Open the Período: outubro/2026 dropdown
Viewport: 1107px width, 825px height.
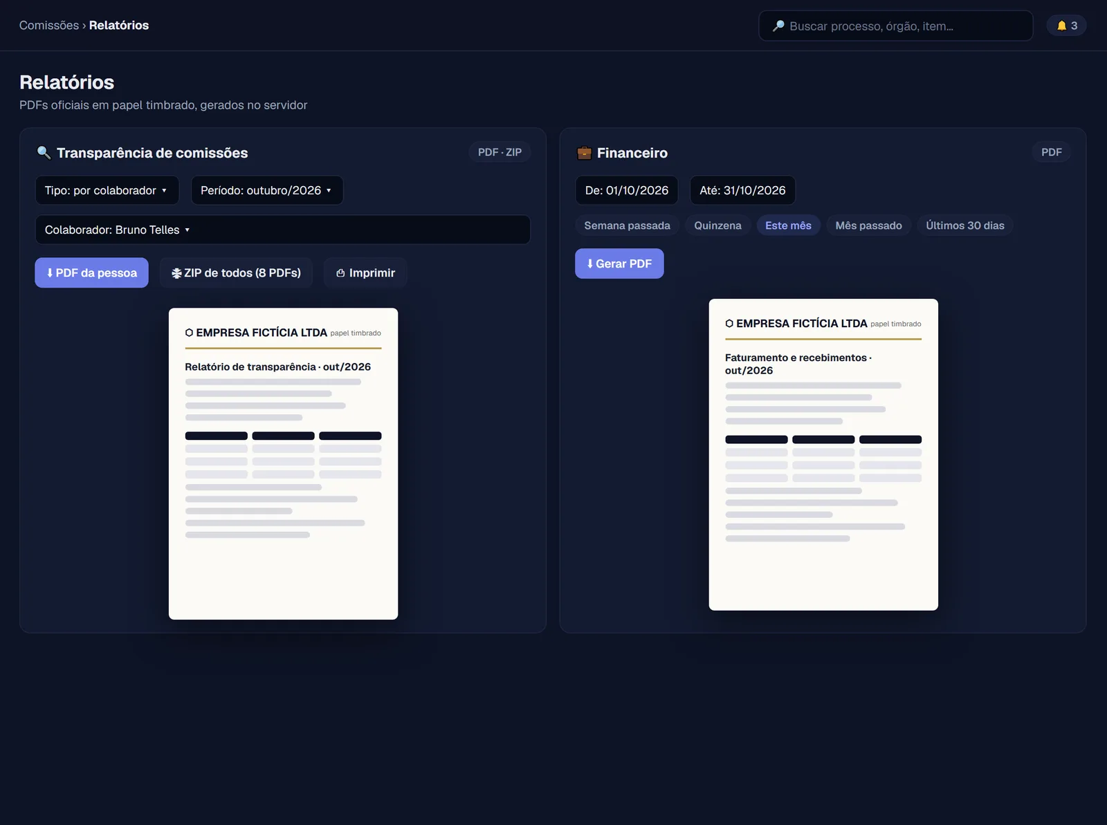[x=267, y=190]
